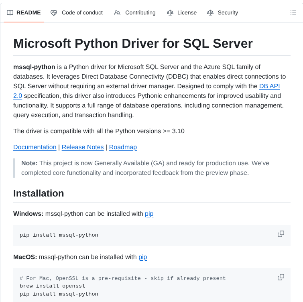Click the Security scales icon

click(x=210, y=13)
